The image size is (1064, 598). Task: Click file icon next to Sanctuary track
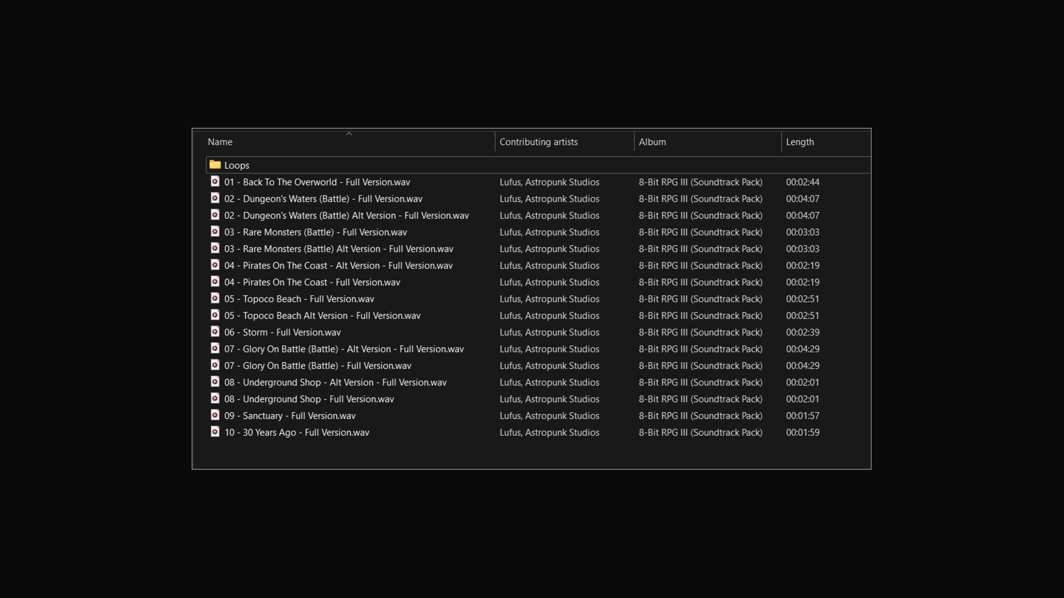pyautogui.click(x=215, y=415)
